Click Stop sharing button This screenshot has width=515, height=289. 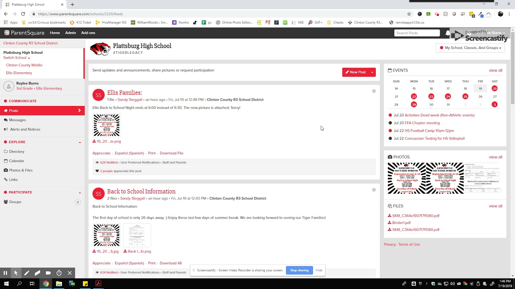pyautogui.click(x=299, y=270)
